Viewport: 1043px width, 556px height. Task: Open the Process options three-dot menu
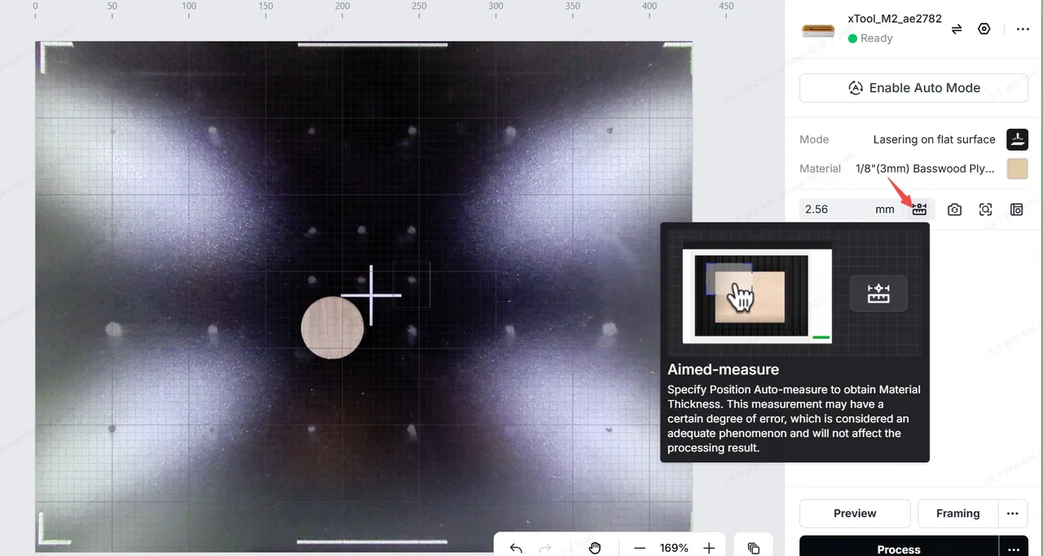coord(1014,549)
